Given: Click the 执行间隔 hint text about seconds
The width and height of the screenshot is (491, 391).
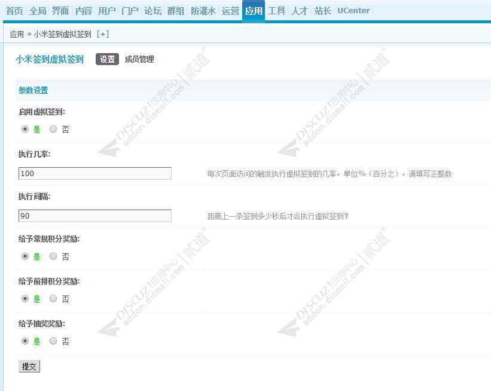Looking at the screenshot, I should point(277,216).
